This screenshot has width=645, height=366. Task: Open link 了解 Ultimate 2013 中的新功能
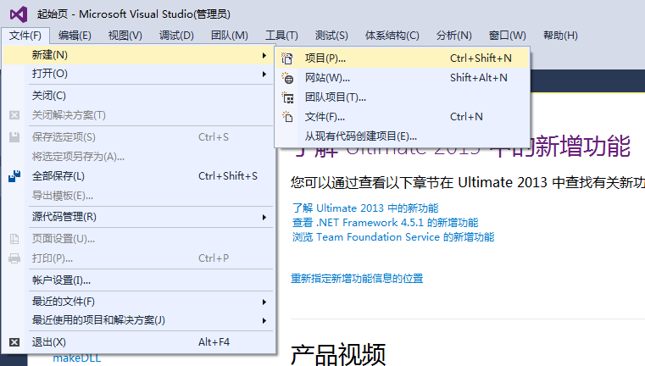coord(365,208)
